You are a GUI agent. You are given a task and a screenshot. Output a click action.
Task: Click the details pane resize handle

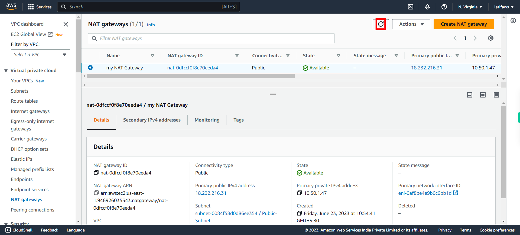273,94
